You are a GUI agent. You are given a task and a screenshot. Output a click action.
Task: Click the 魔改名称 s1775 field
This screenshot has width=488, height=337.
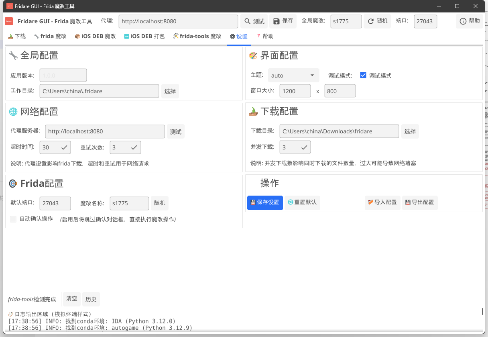click(129, 203)
